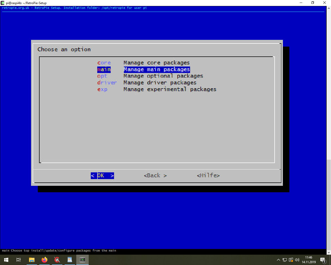Click the retropie.org.uk header text line
This screenshot has height=265, width=331.
[x=74, y=8]
